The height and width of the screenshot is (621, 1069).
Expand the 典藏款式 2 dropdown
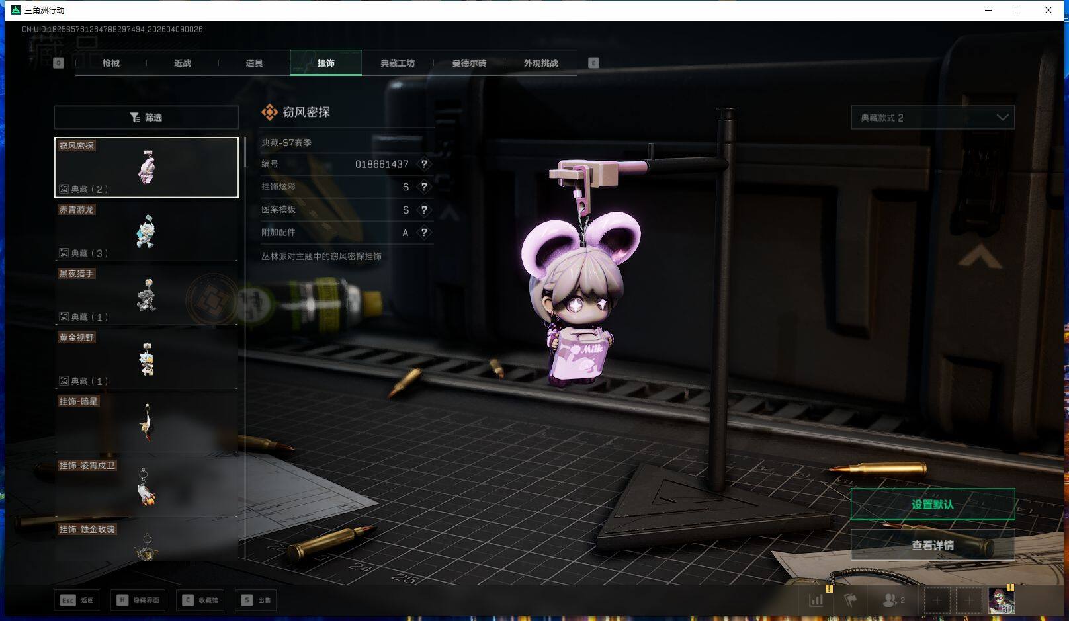click(x=933, y=118)
